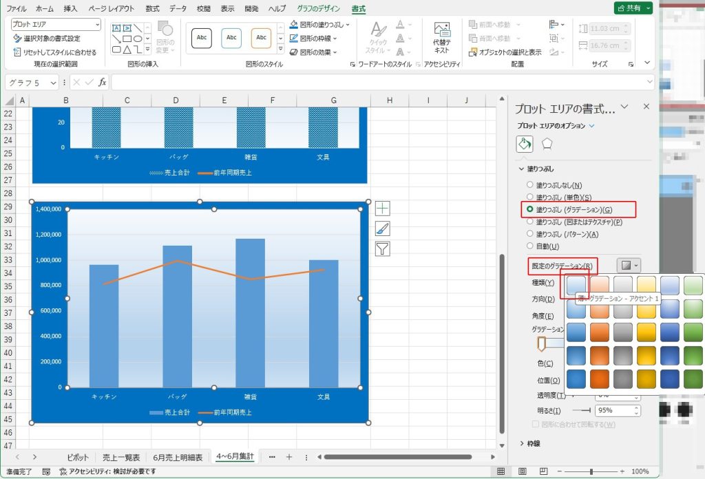Open the プロット エリア selection dropdown
Viewport: 705px width, 479px height.
(x=56, y=24)
